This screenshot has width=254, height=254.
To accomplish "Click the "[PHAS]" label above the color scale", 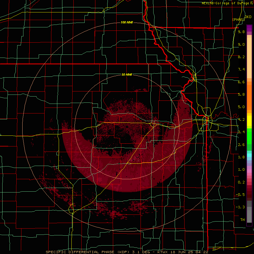I will [x=238, y=19].
